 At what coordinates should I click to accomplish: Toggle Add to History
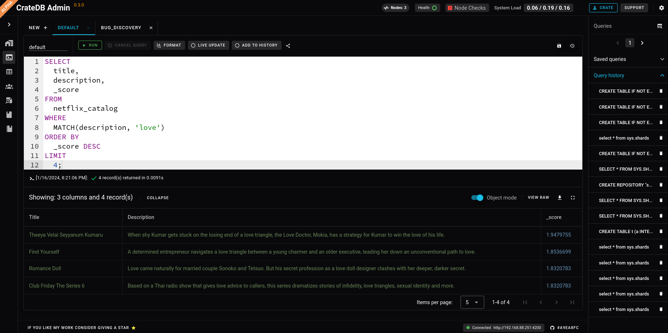(x=256, y=45)
